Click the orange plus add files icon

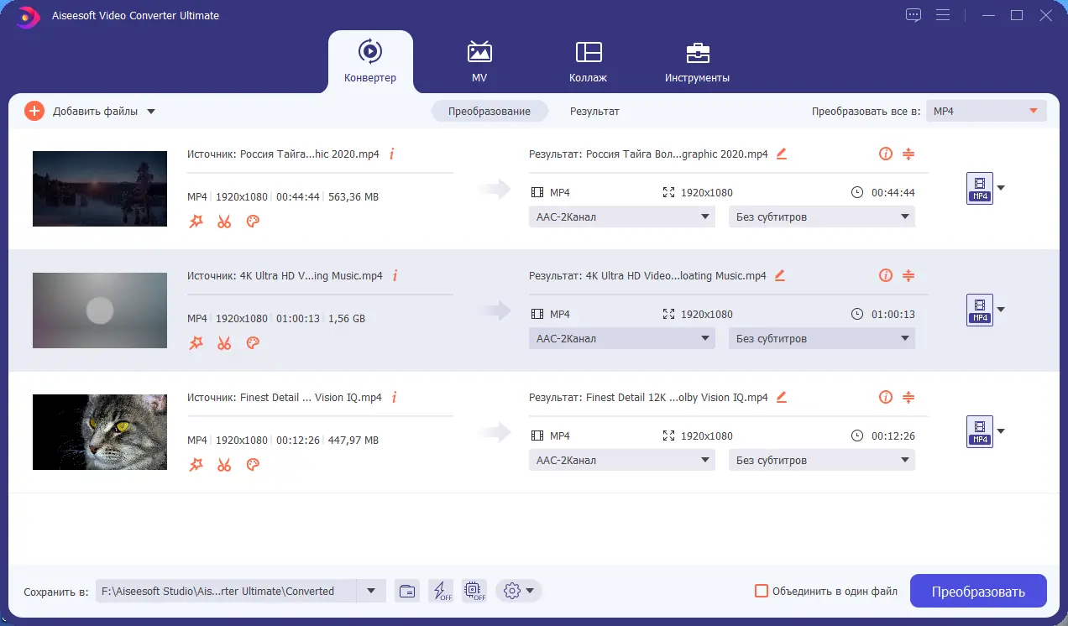(34, 111)
